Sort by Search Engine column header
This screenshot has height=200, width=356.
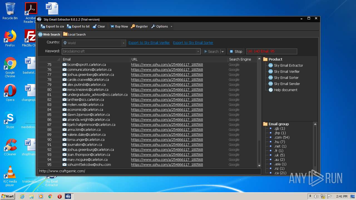click(x=242, y=59)
